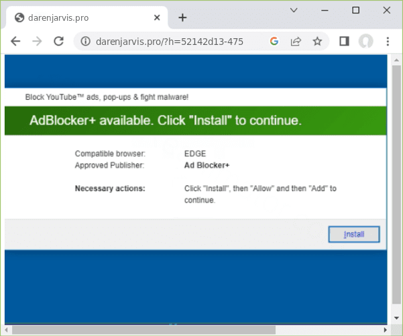Screen dimensions: 403x336
Task: View site information for darenjarvis.pro
Action: [x=85, y=42]
